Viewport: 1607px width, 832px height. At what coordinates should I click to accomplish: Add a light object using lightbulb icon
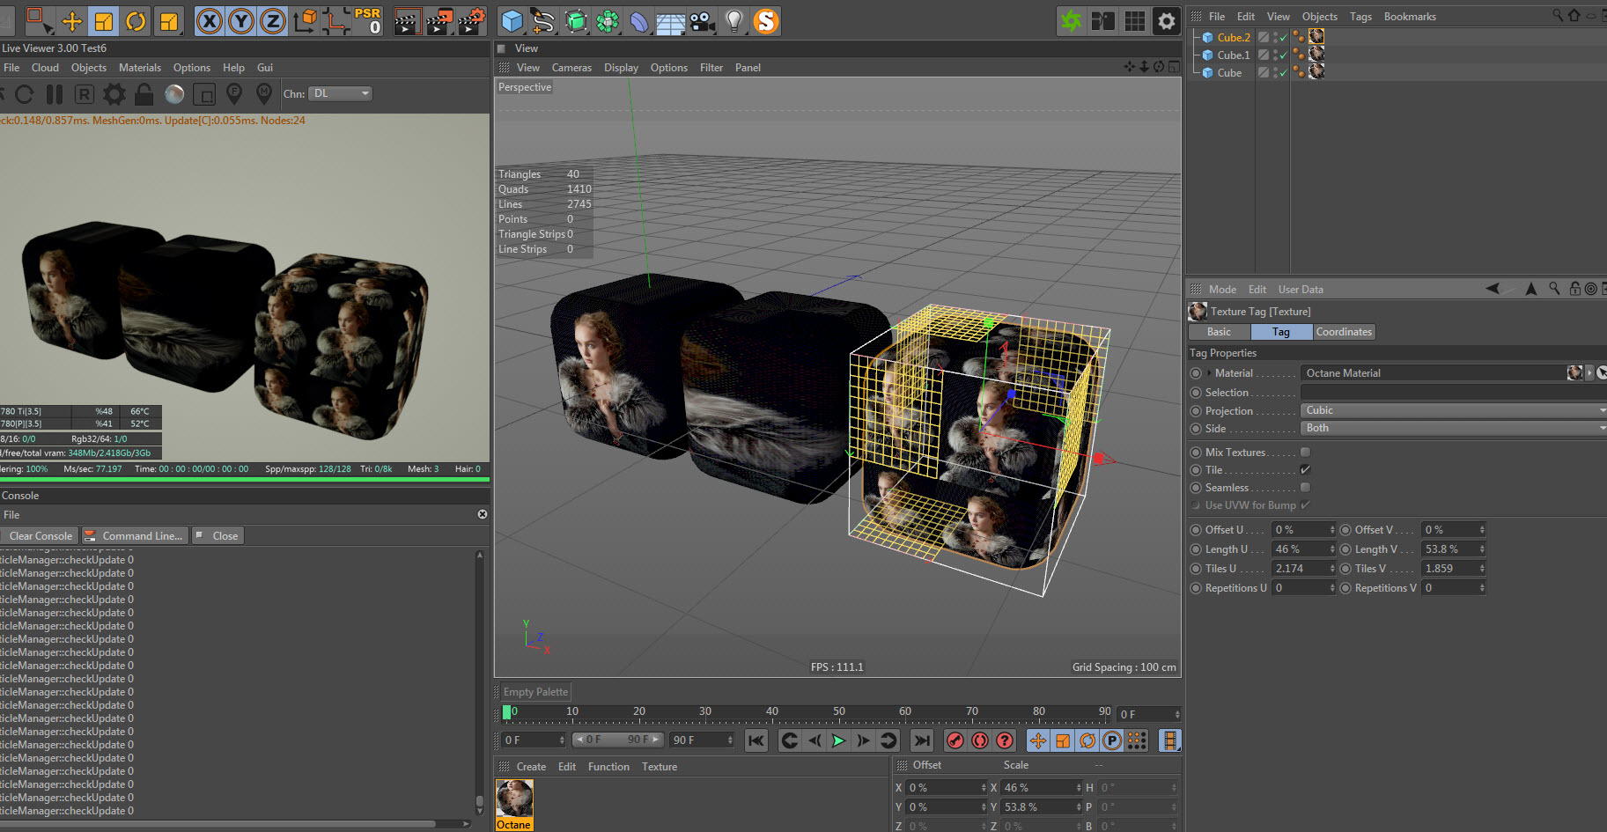pos(733,21)
